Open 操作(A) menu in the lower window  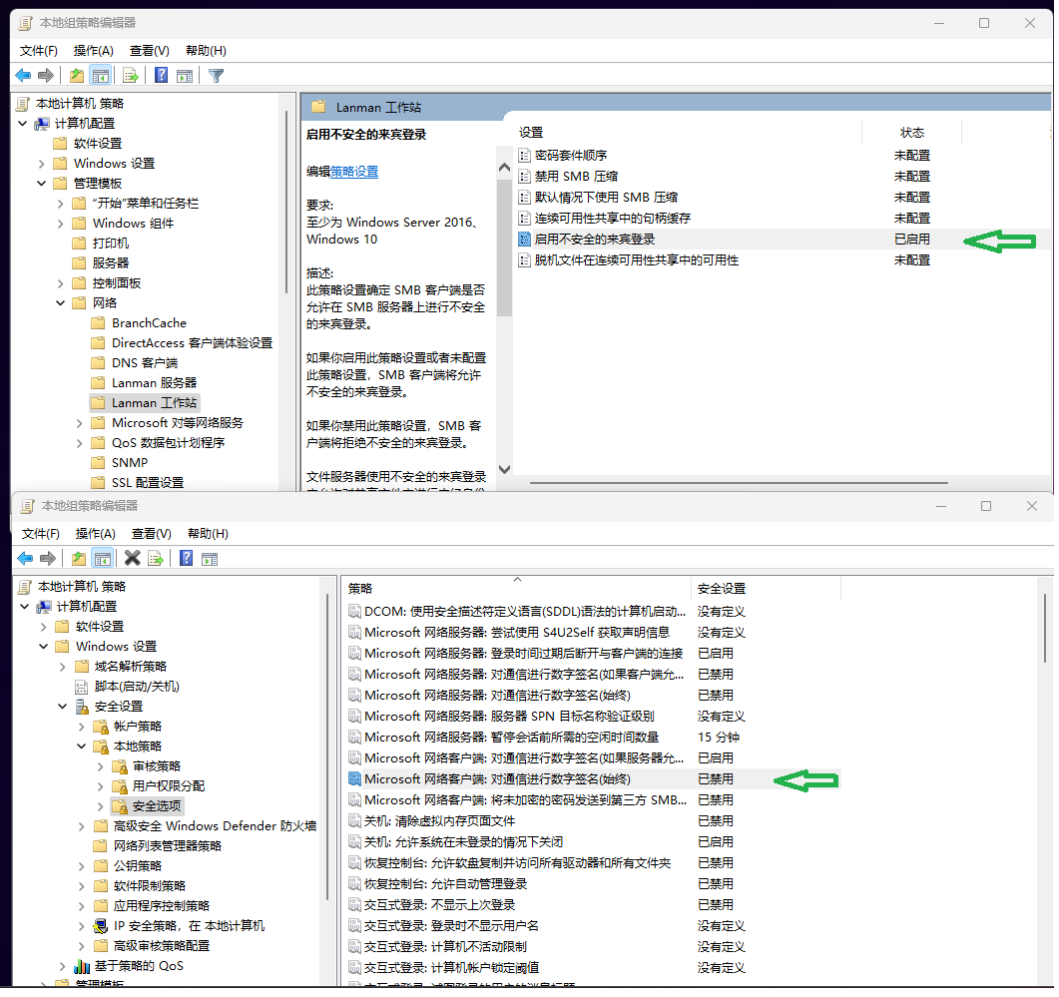point(95,534)
